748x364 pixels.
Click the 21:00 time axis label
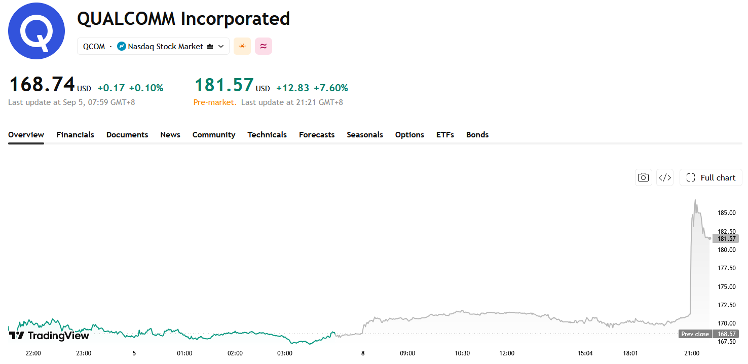click(x=692, y=353)
